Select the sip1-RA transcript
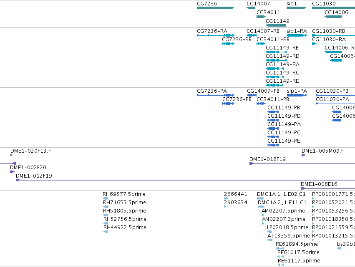The image size is (355, 267). coord(297,35)
